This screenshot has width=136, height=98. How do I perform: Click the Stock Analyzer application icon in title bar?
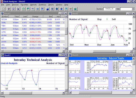(x=2, y=1)
